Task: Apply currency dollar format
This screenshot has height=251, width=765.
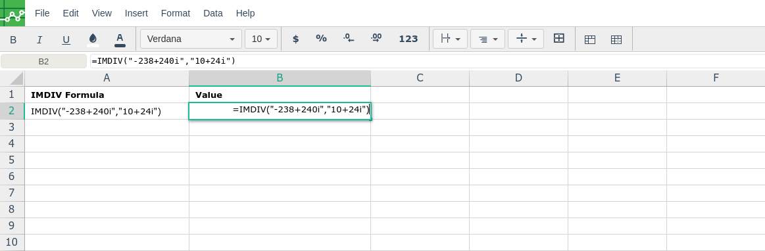Action: 295,39
